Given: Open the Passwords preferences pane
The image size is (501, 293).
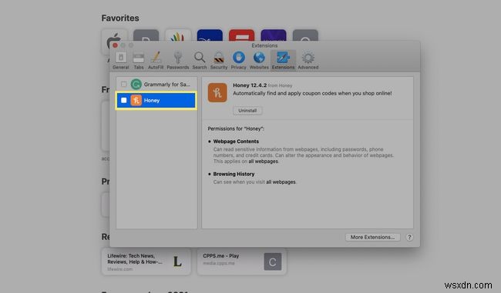Looking at the screenshot, I should point(177,61).
